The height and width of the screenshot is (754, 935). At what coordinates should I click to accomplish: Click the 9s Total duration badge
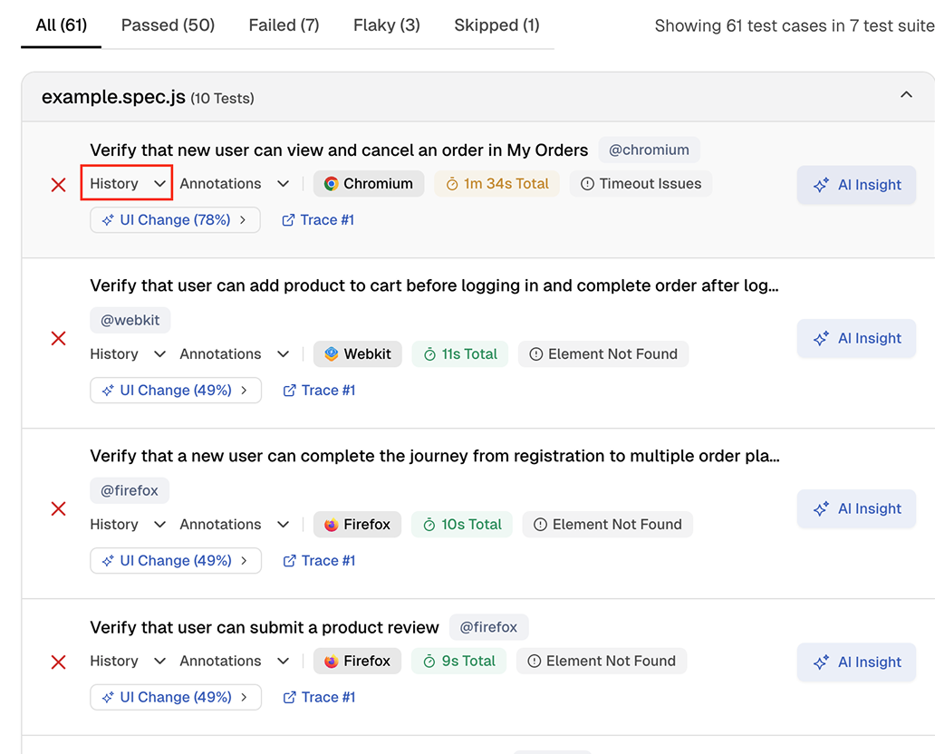(458, 661)
